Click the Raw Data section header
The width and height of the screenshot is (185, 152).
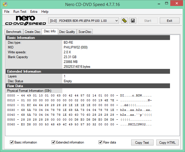[88, 86]
